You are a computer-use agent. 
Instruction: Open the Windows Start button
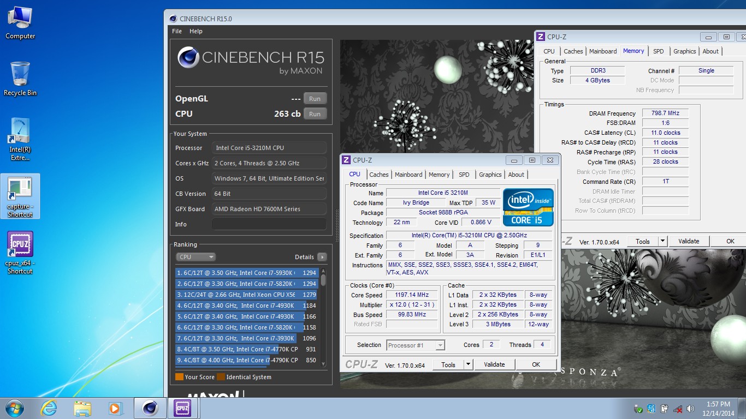tap(14, 408)
